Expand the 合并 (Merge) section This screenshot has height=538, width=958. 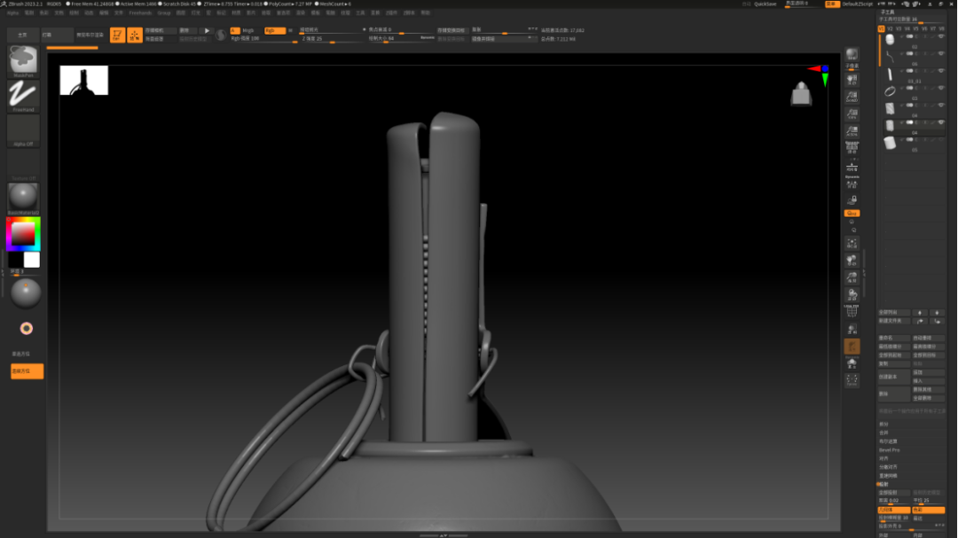tap(883, 433)
